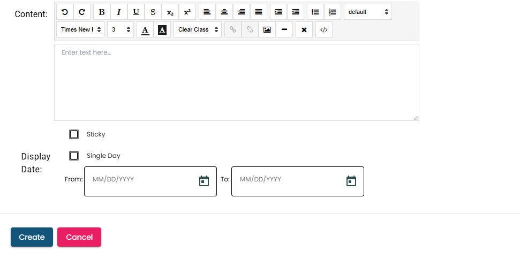The height and width of the screenshot is (259, 520).
Task: Center align the text
Action: (224, 12)
